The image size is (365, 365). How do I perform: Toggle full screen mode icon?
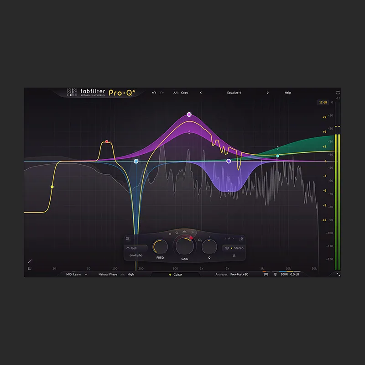338,93
